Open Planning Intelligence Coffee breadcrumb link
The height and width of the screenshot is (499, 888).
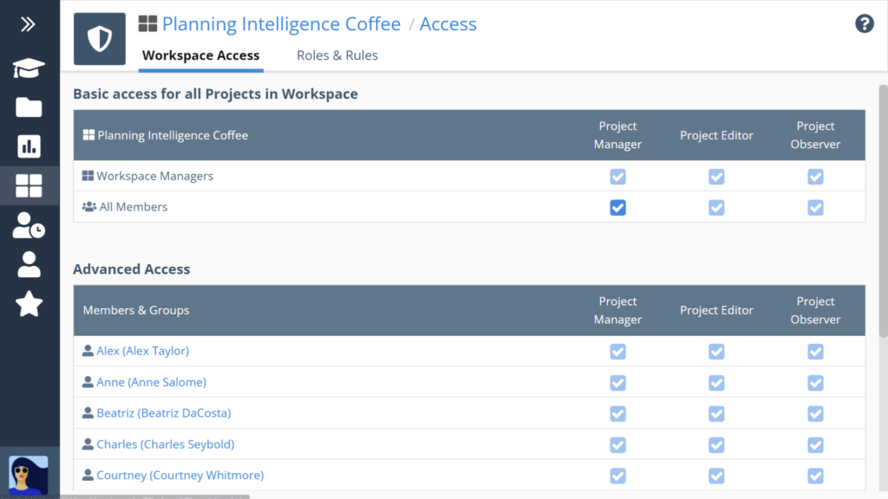click(281, 23)
